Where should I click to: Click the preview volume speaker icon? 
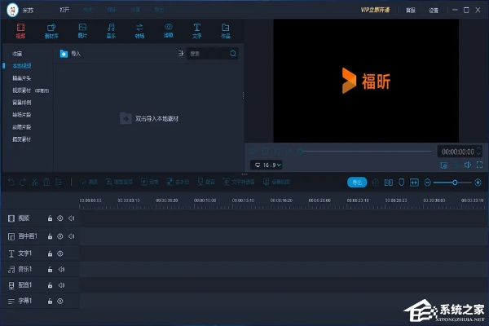point(468,165)
